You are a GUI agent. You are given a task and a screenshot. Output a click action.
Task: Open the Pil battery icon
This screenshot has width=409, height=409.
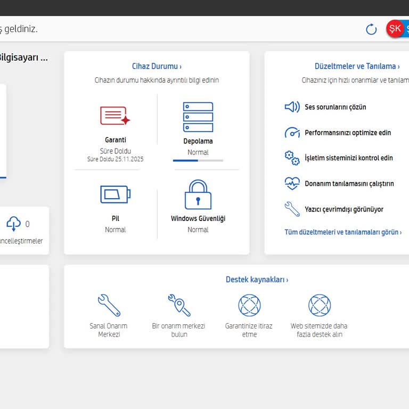115,194
